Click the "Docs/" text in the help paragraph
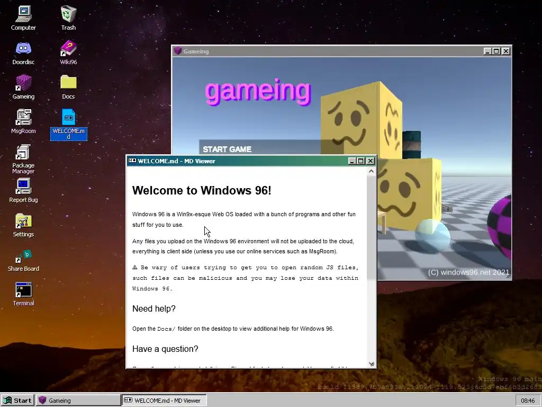The image size is (542, 407). tap(166, 329)
